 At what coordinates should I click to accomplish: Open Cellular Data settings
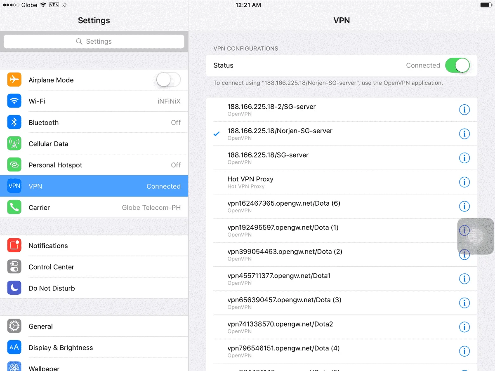coord(94,143)
